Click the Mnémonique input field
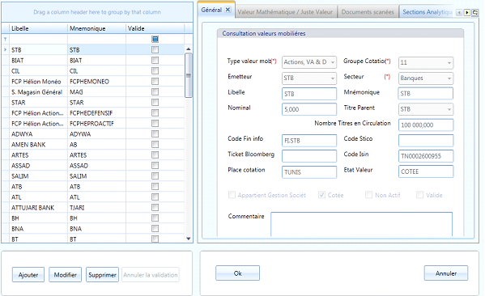Image resolution: width=485 pixels, height=296 pixels. (x=426, y=94)
